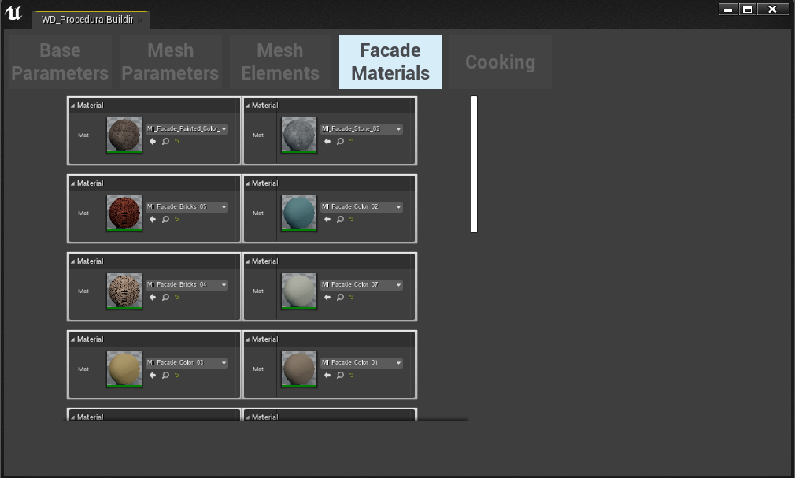
Task: Browse to MI_Facade_Stone_03 in Content Browser
Action: click(x=339, y=142)
